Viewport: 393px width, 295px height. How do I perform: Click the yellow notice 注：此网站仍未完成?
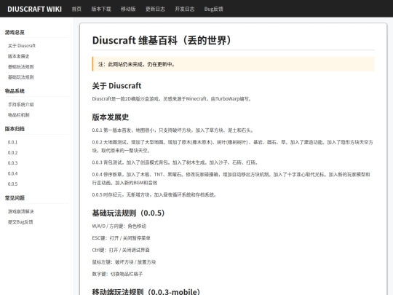234,64
